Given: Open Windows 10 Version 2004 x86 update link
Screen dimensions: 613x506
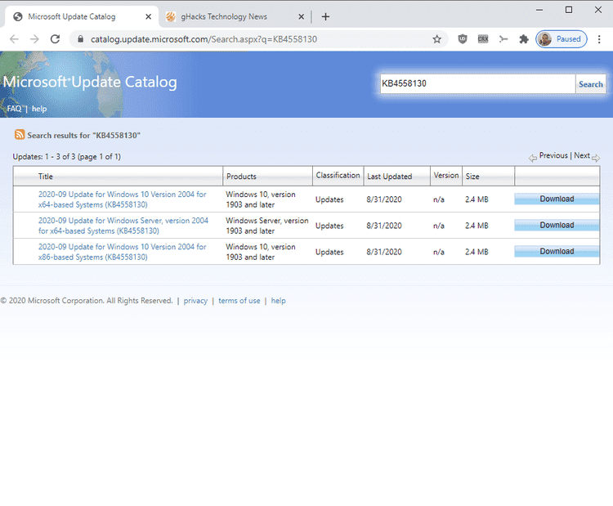Looking at the screenshot, I should tap(122, 252).
